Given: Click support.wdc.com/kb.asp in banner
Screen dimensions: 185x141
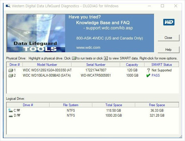Looking at the screenshot, I should coord(109,28).
